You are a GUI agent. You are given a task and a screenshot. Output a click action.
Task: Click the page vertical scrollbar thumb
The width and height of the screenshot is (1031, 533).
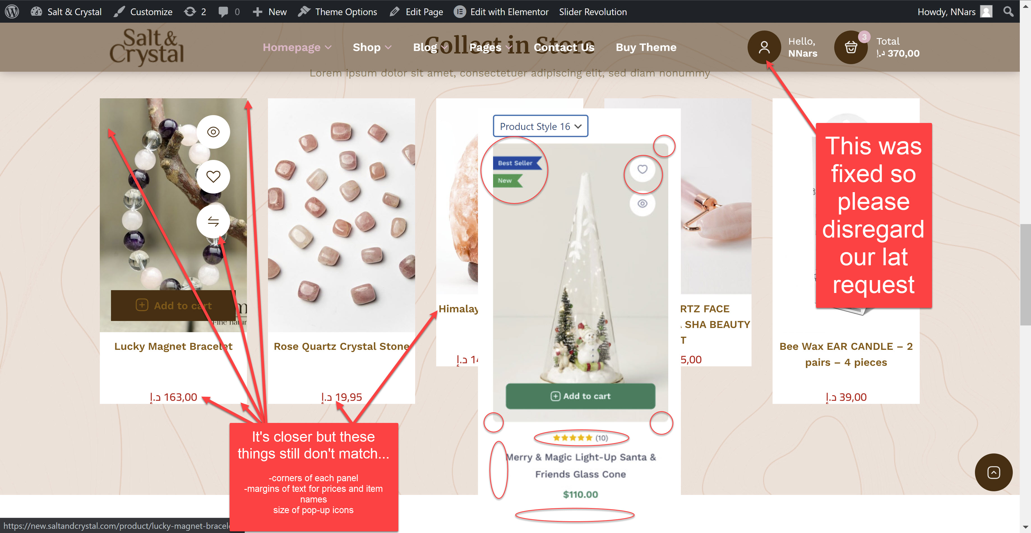click(1025, 275)
